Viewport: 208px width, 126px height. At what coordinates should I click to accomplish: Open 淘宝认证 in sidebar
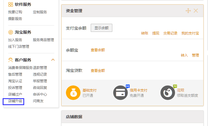(x=15, y=81)
